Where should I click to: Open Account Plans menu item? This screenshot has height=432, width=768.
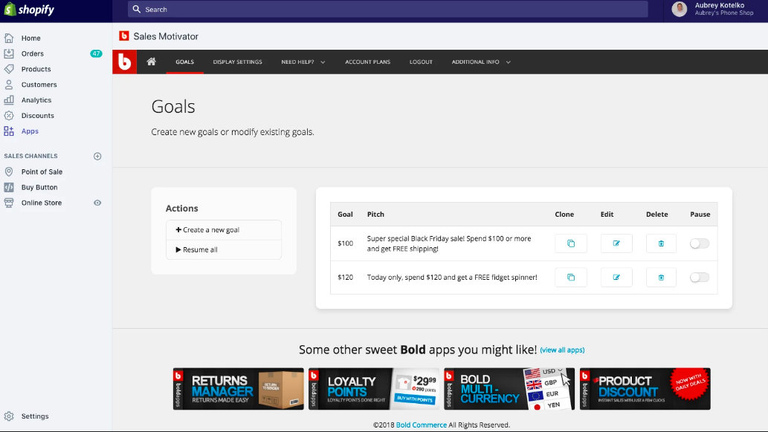(x=367, y=62)
